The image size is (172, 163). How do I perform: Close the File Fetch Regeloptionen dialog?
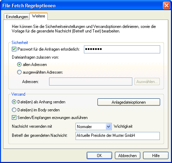166,6
